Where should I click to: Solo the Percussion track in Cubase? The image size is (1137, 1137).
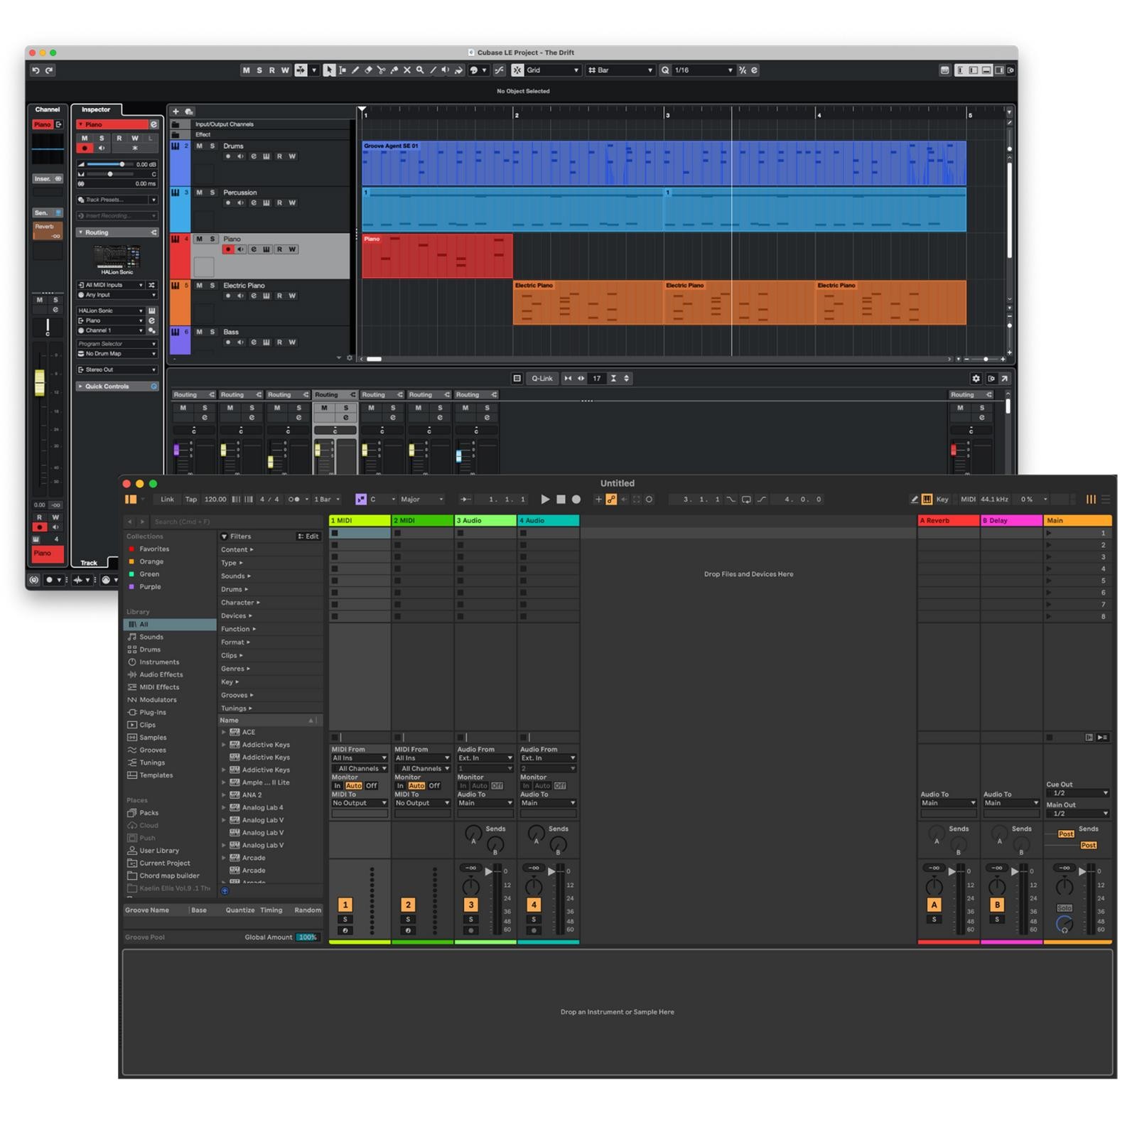point(212,193)
